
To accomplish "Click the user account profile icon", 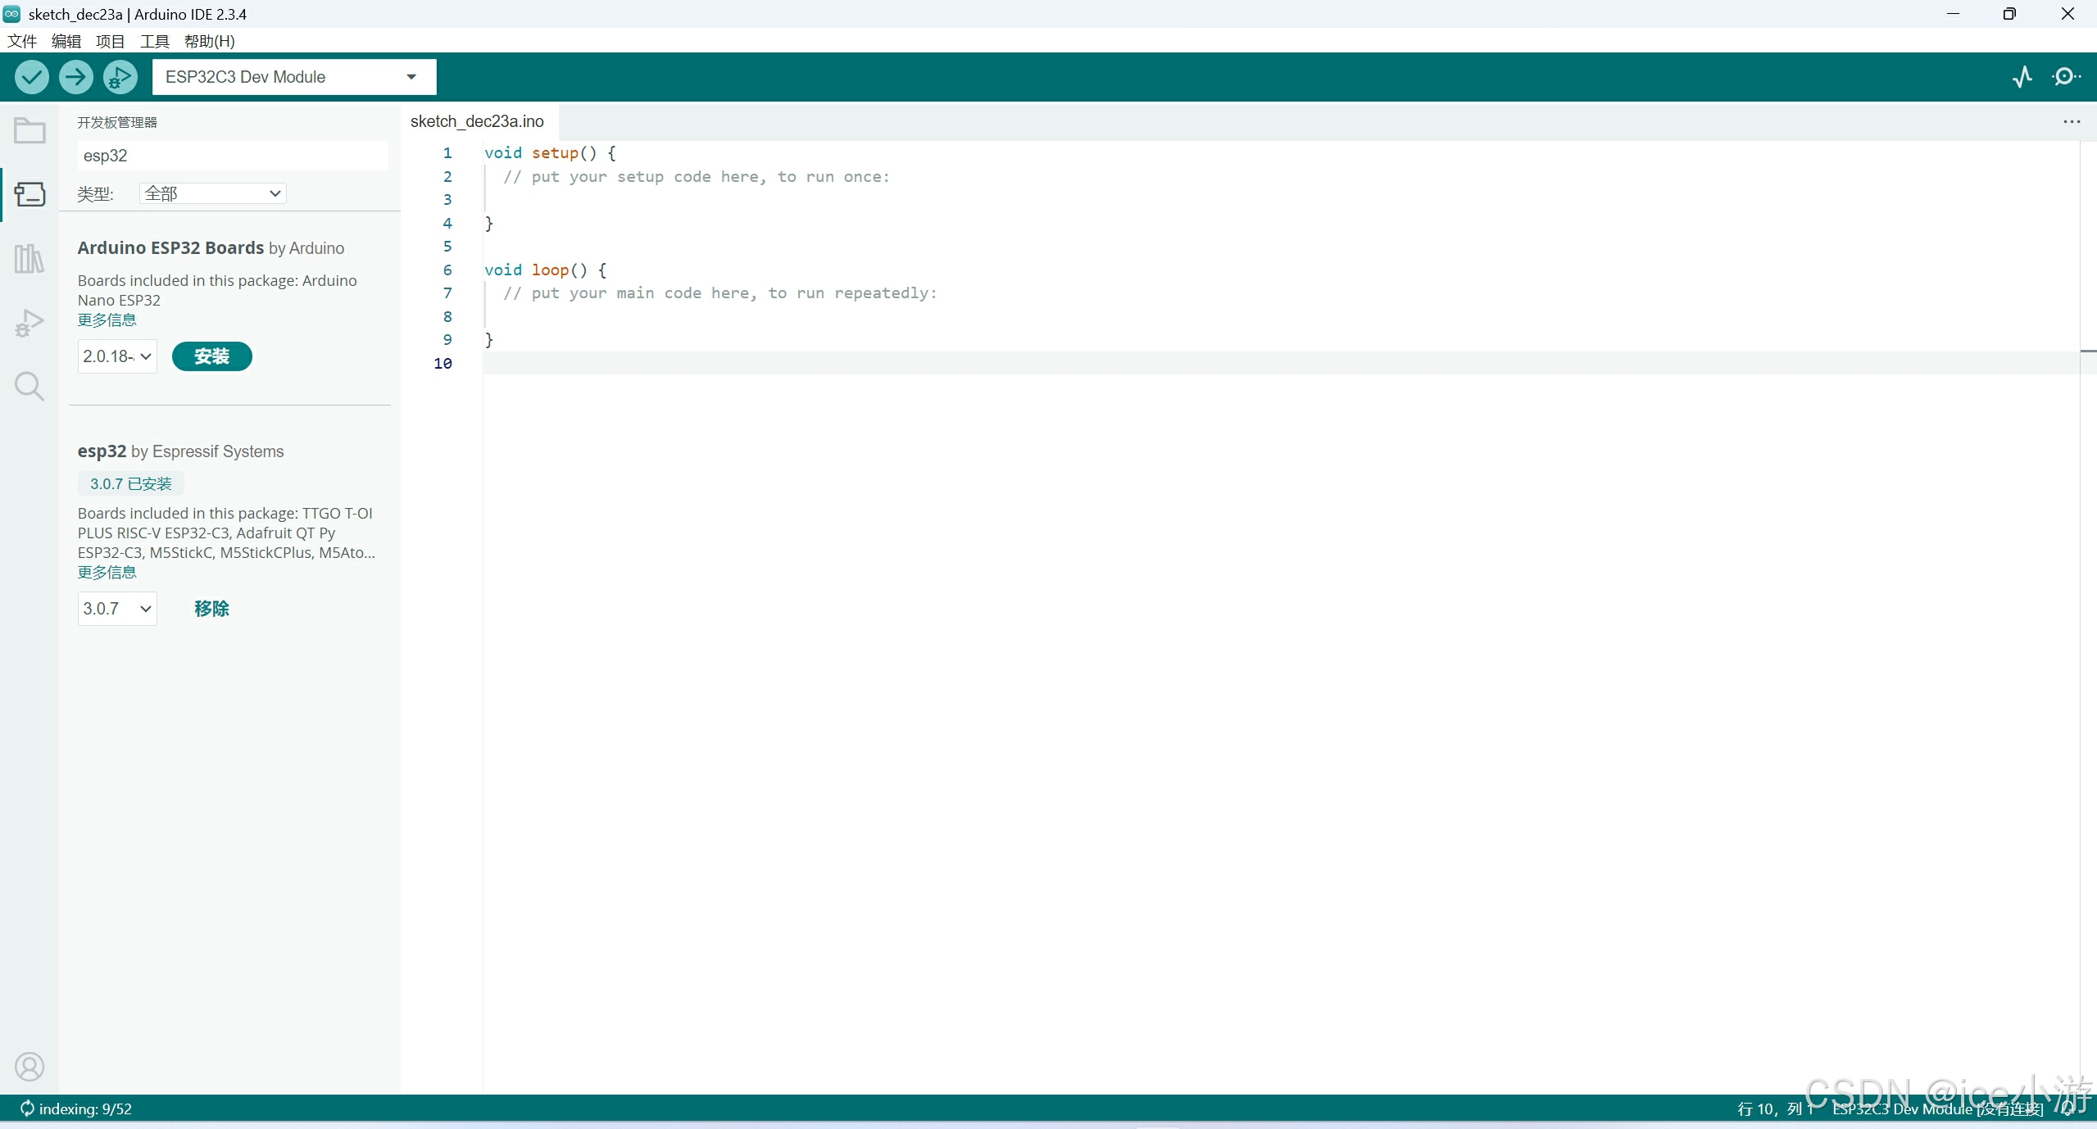I will coord(30,1067).
